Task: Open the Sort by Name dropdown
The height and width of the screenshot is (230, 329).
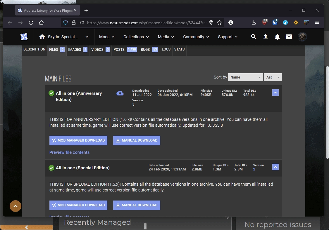Action: 245,77
